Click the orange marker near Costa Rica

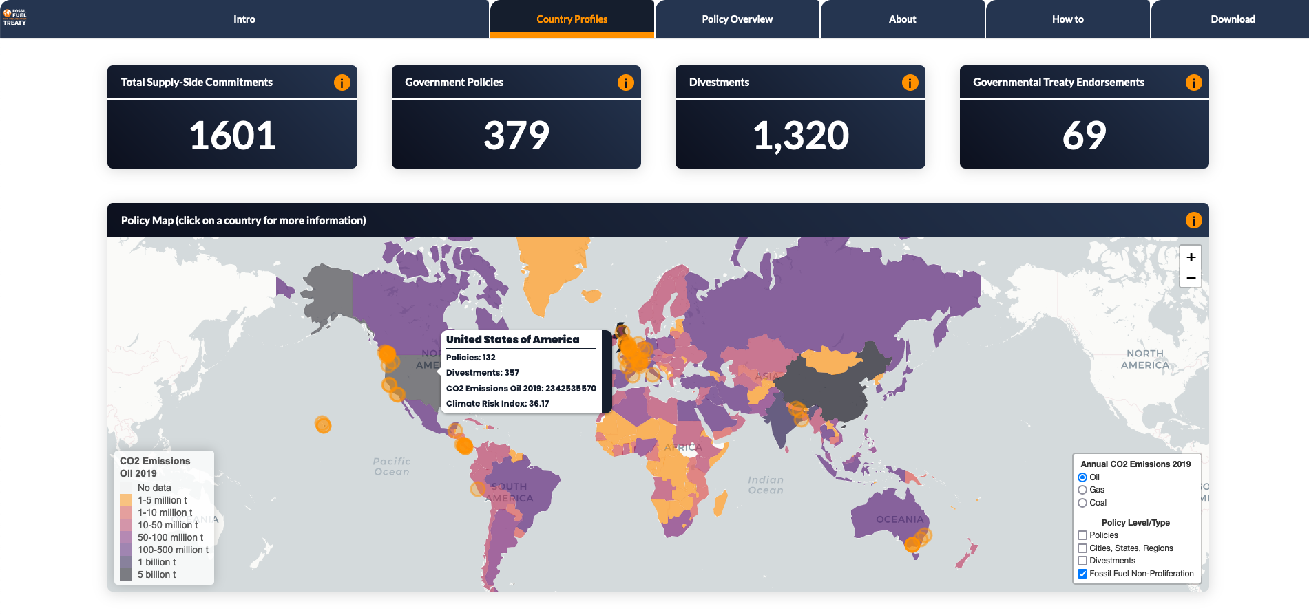pos(465,446)
